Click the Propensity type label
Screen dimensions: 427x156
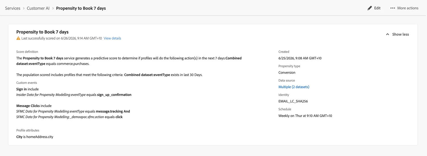(x=289, y=66)
